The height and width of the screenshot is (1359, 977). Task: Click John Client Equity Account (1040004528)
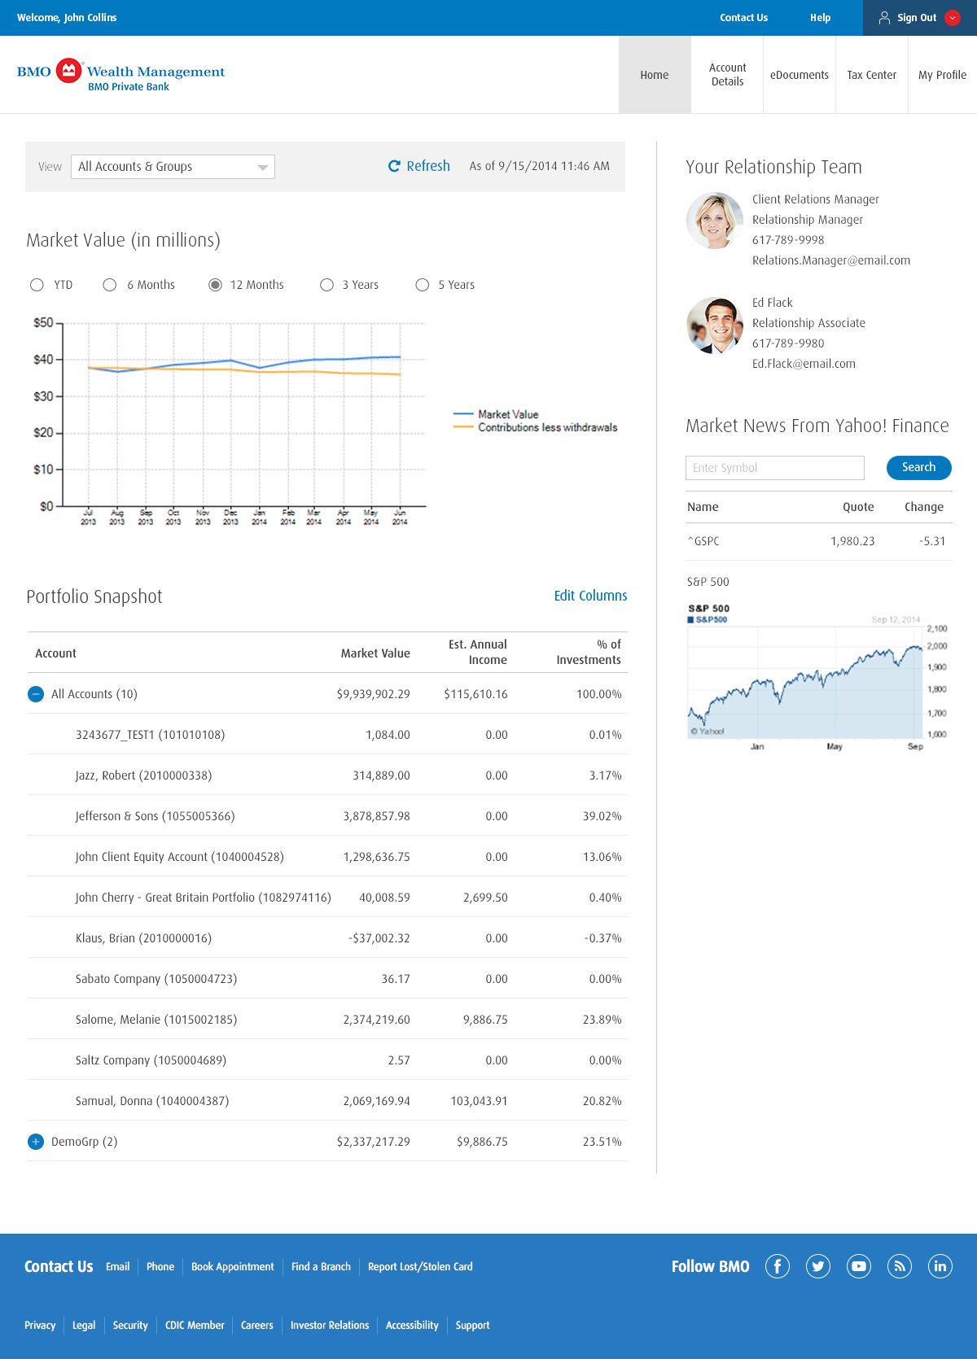(179, 857)
